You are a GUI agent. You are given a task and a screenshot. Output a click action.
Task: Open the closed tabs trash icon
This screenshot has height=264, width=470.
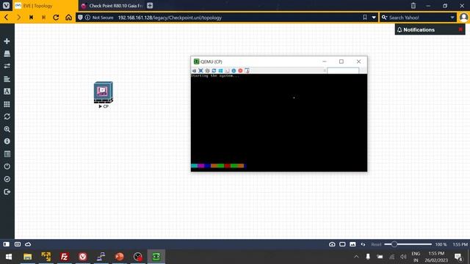coord(413,5)
